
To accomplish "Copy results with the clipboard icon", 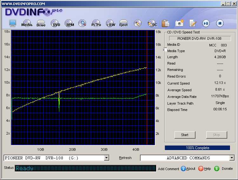I will pyautogui.click(x=165, y=24).
